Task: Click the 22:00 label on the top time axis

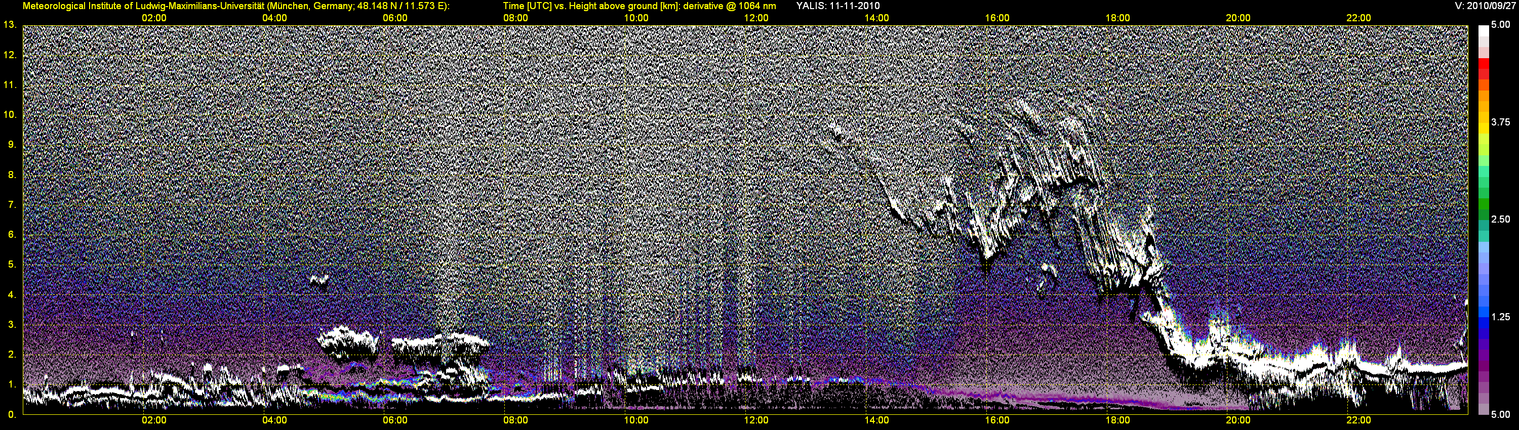Action: pyautogui.click(x=1358, y=18)
